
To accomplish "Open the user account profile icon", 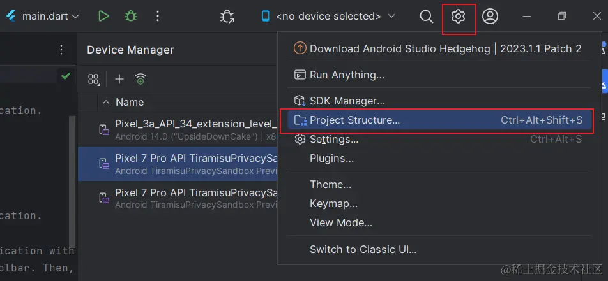I will pos(490,17).
